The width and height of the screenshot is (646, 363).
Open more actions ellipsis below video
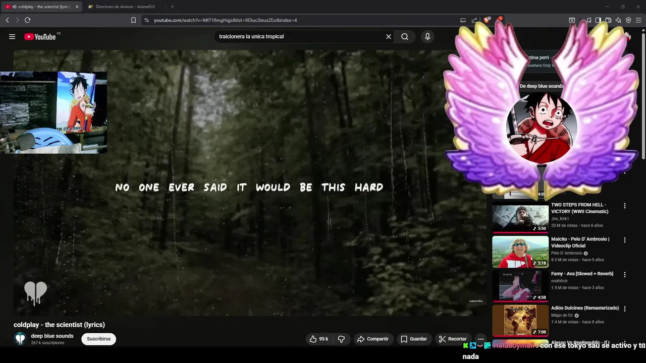(480, 339)
